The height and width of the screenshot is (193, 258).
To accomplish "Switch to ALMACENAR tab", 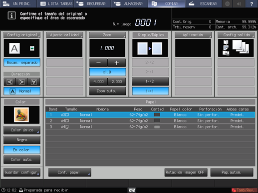I will (x=130, y=3).
